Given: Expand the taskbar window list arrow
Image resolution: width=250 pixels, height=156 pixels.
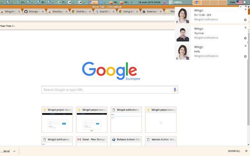Looking at the screenshot, I should [132, 2].
